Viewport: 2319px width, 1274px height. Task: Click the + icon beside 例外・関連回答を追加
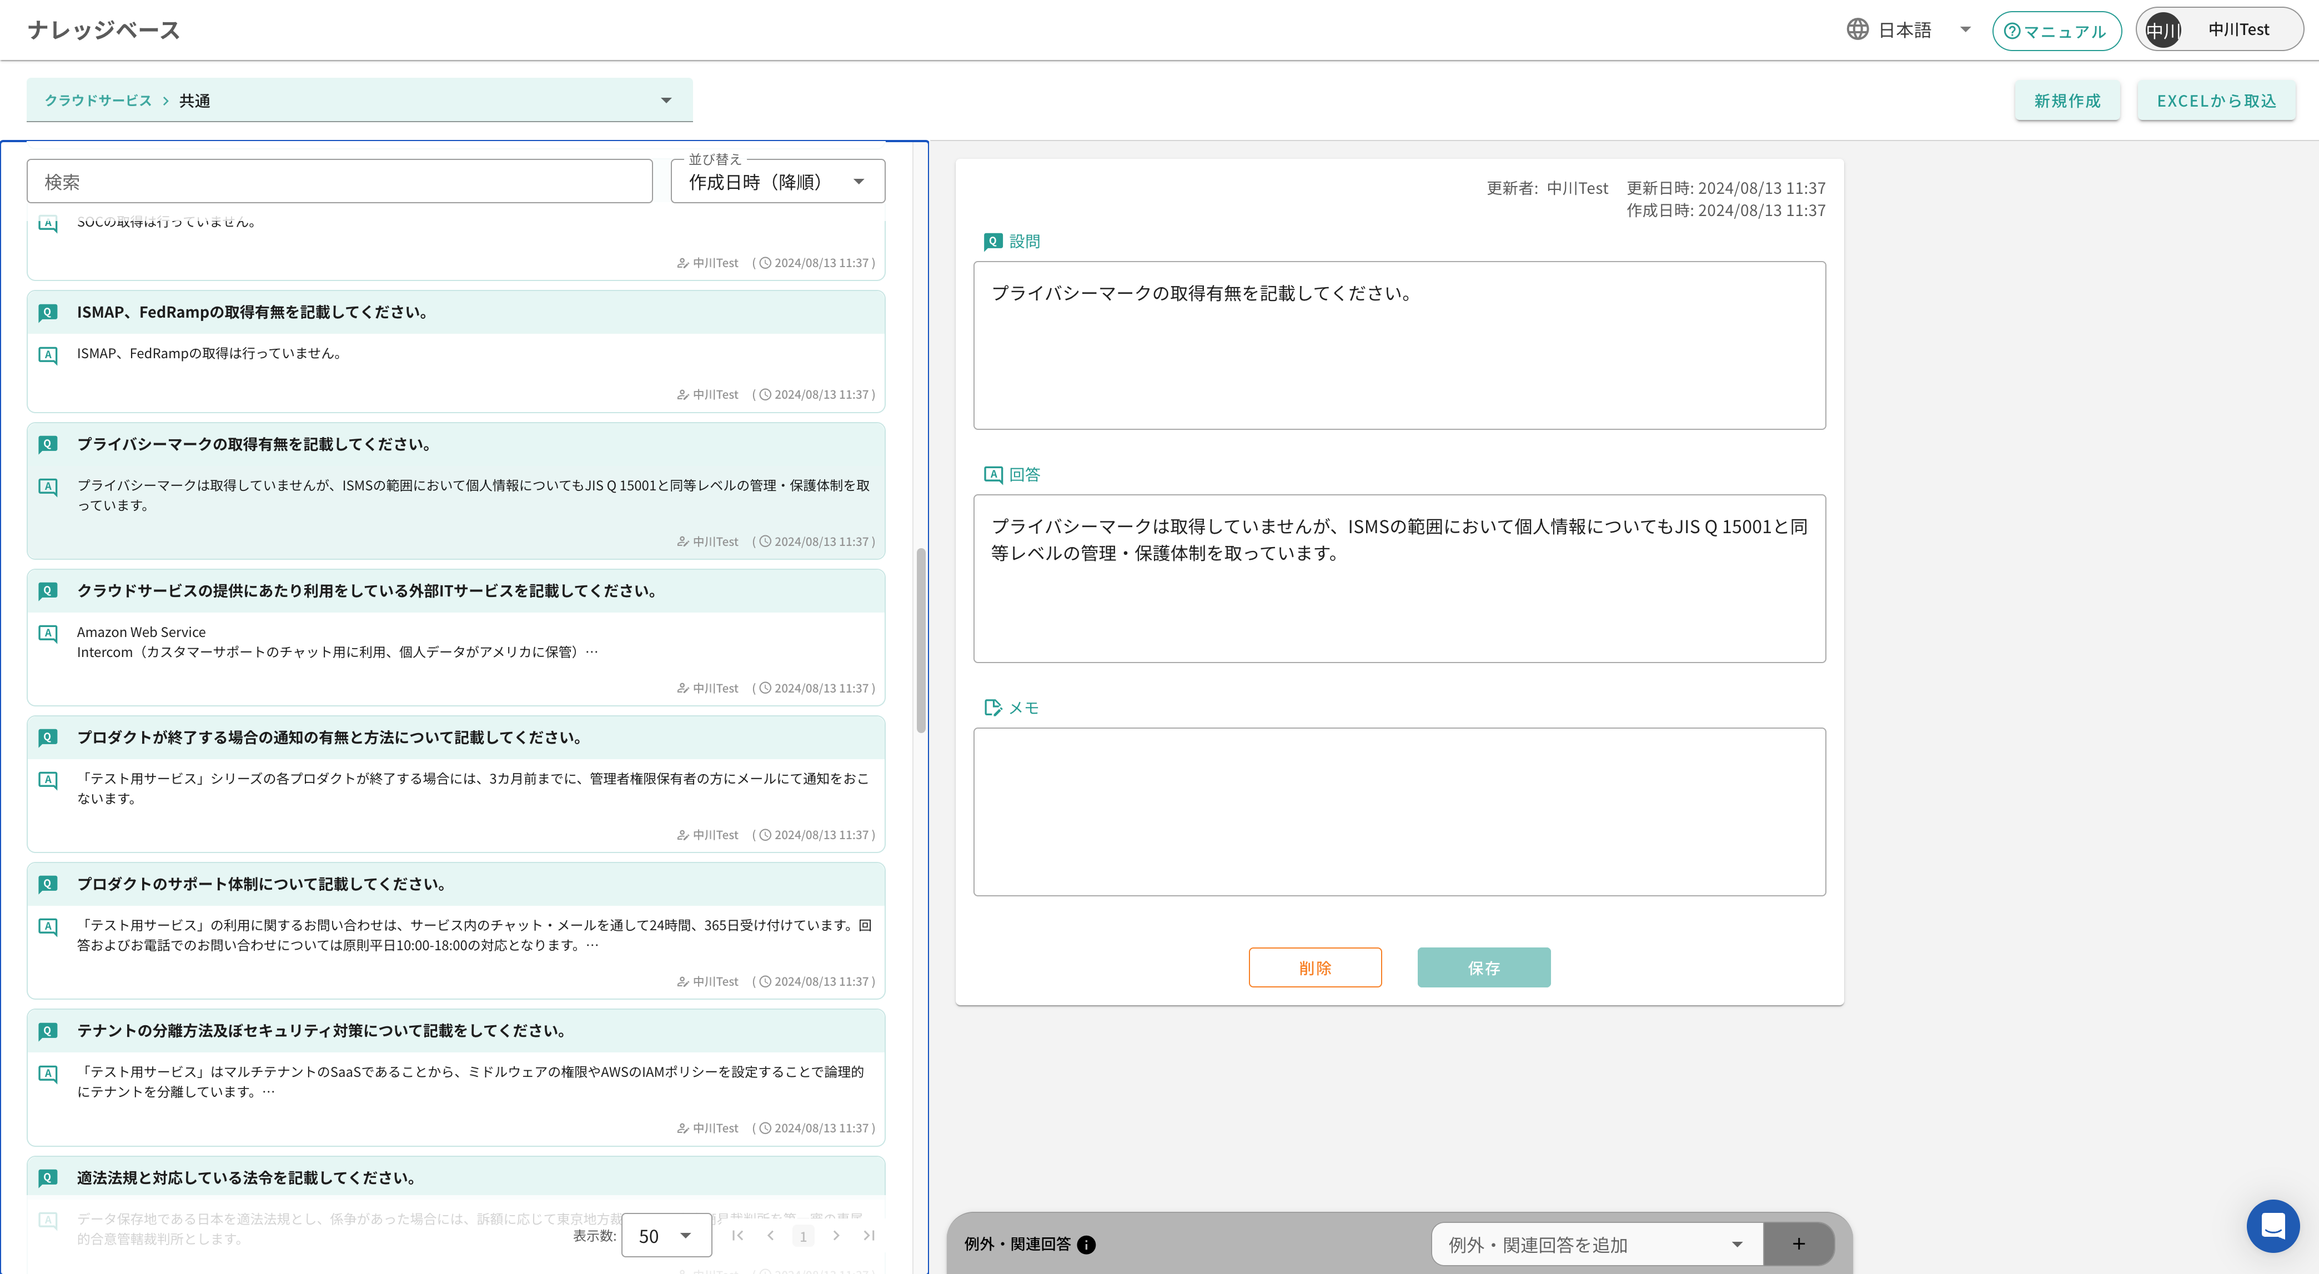[1798, 1243]
